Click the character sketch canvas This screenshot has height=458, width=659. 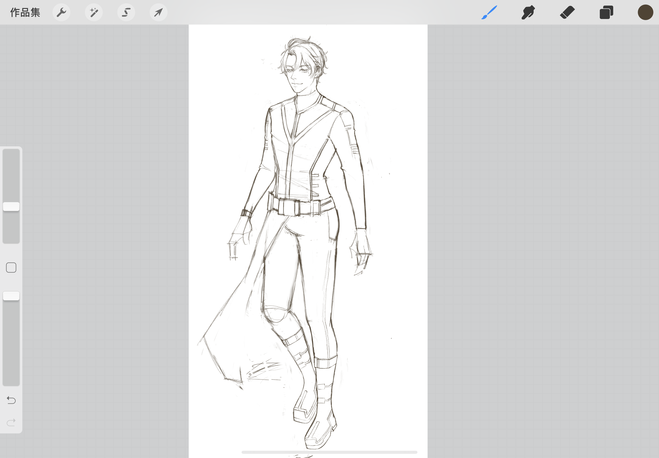click(x=308, y=241)
